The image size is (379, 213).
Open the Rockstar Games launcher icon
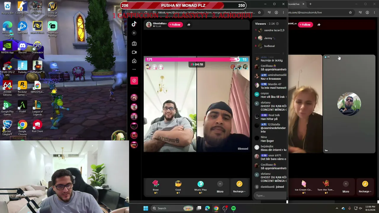coord(22,89)
